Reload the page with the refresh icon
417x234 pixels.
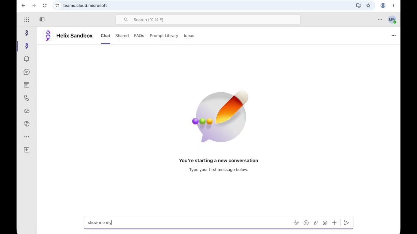[45, 6]
